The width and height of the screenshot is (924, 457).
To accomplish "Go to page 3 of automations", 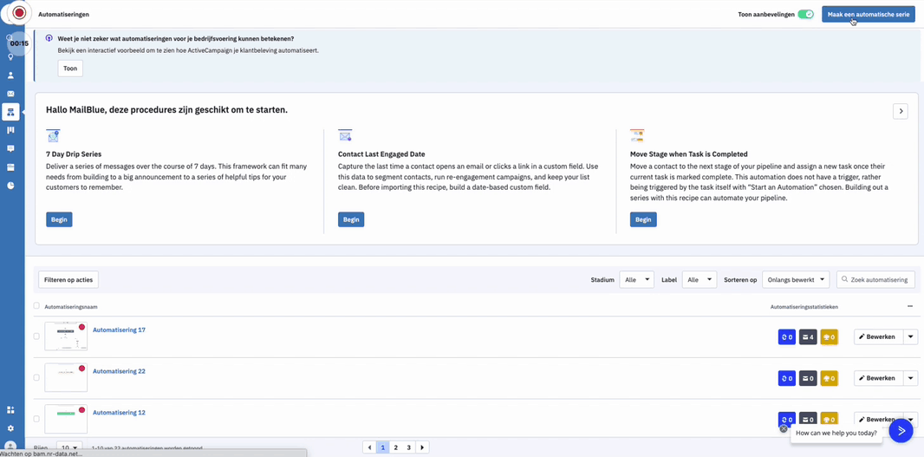I will coord(409,447).
